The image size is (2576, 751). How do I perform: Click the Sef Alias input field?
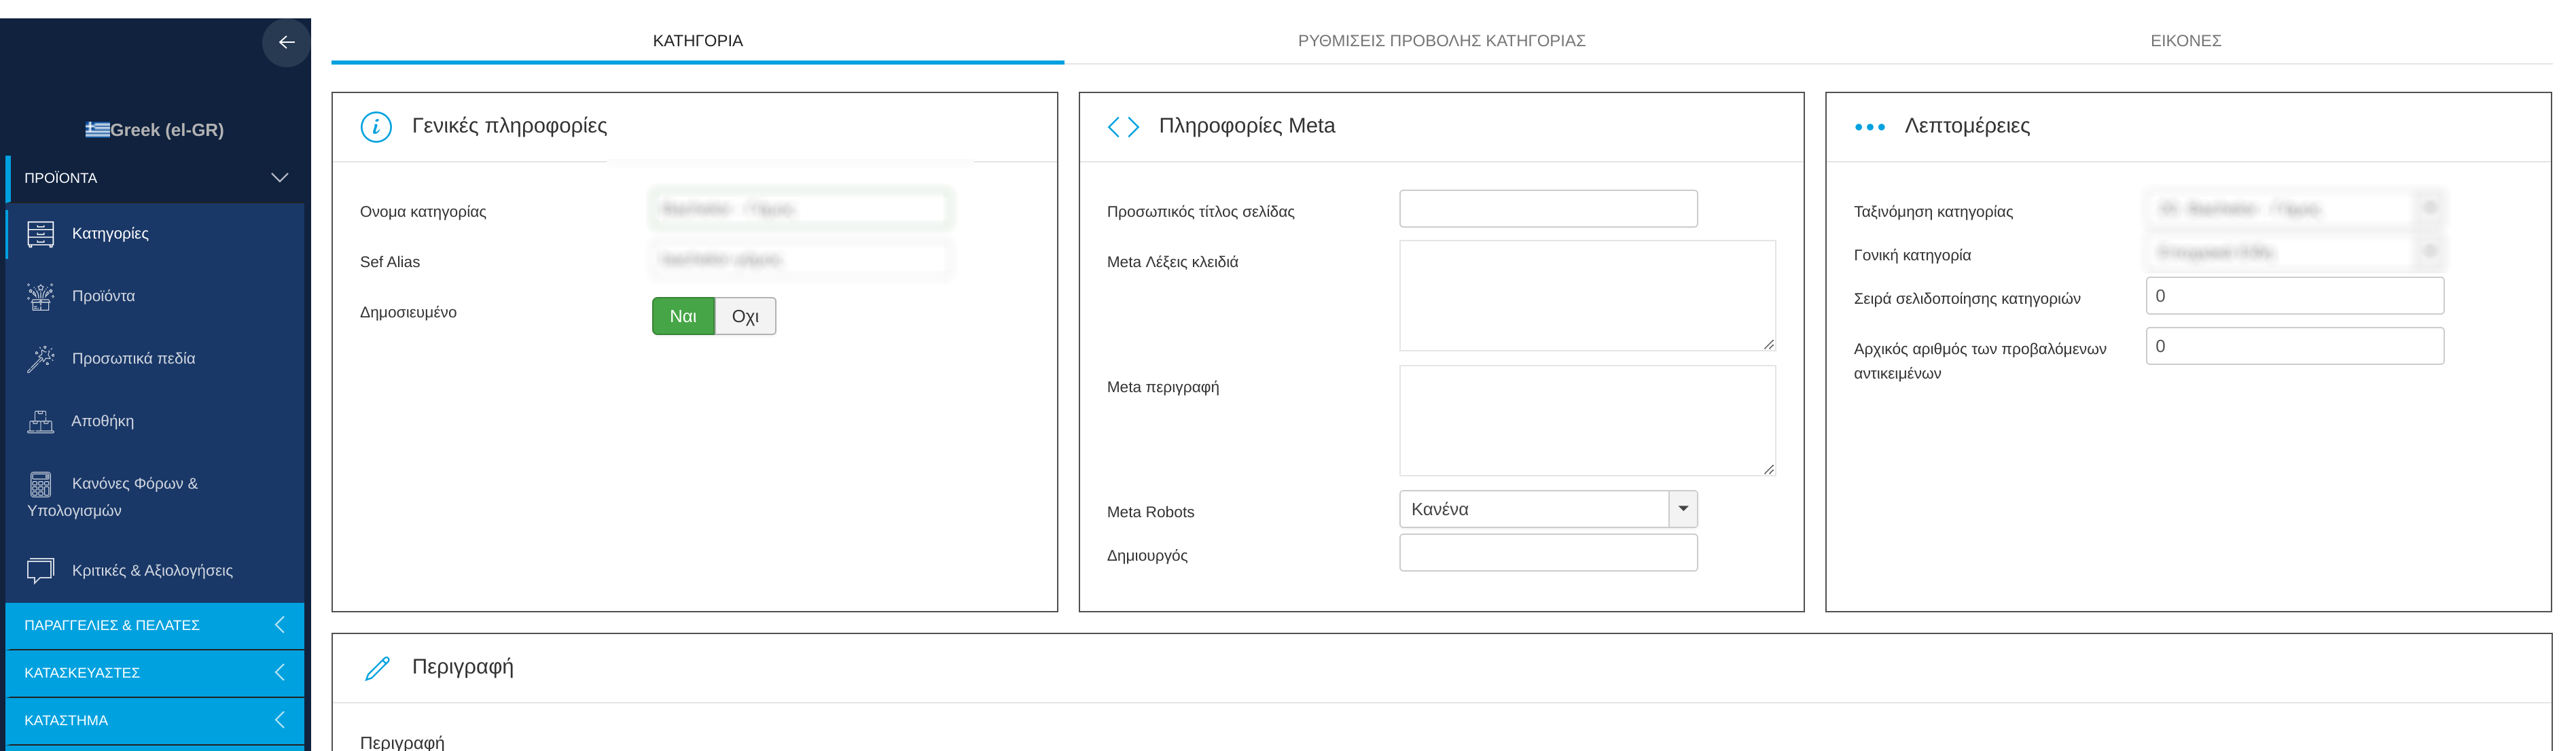tap(801, 259)
